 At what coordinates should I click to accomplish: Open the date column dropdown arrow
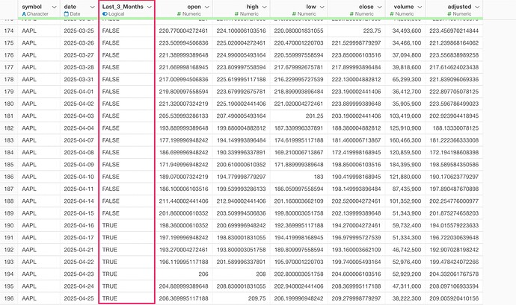[92, 7]
